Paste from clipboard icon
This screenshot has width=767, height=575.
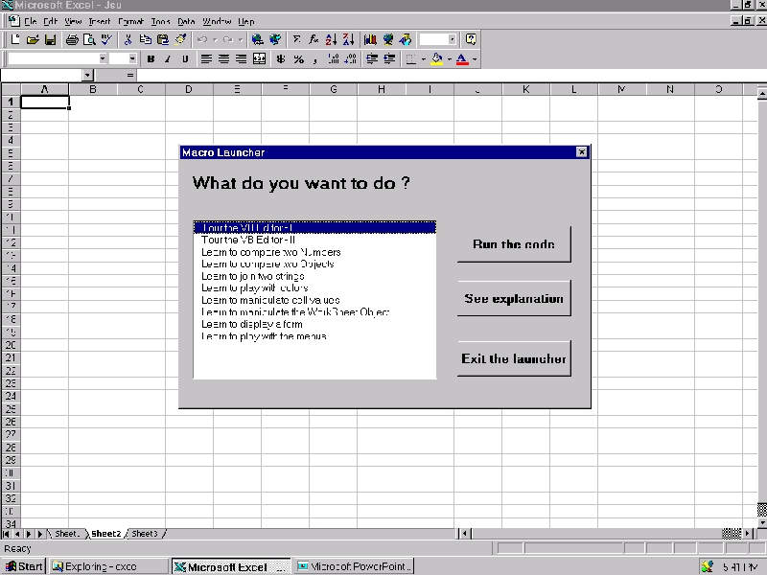click(163, 39)
